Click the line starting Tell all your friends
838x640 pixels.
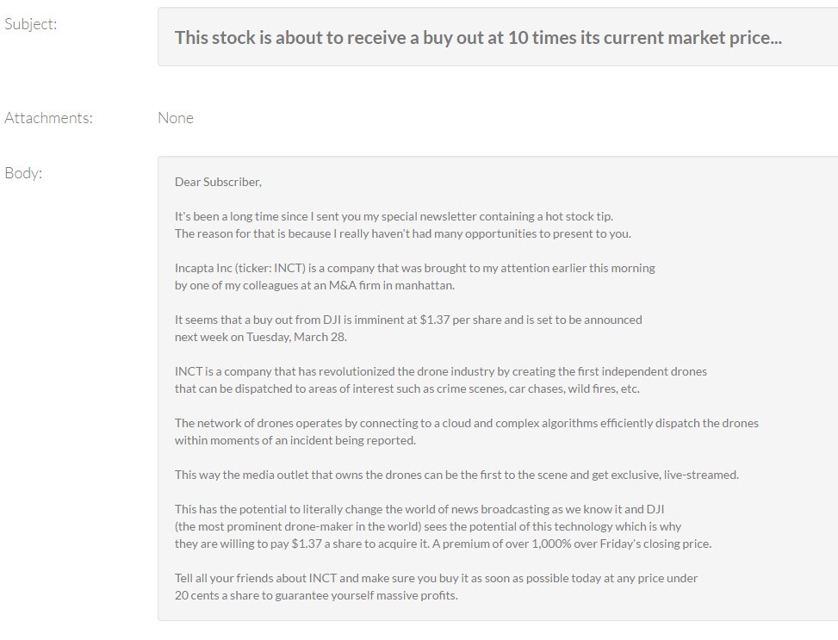pyautogui.click(x=436, y=578)
